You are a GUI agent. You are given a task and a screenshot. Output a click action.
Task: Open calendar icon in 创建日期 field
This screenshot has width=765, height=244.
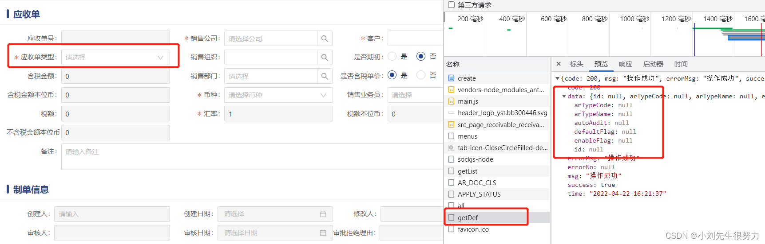323,214
